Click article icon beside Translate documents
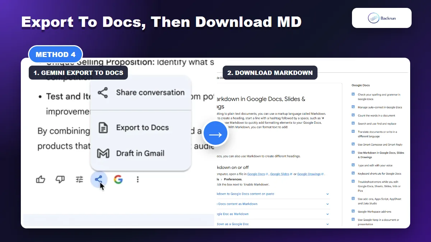Image resolution: width=431 pixels, height=242 pixels. tap(353, 132)
